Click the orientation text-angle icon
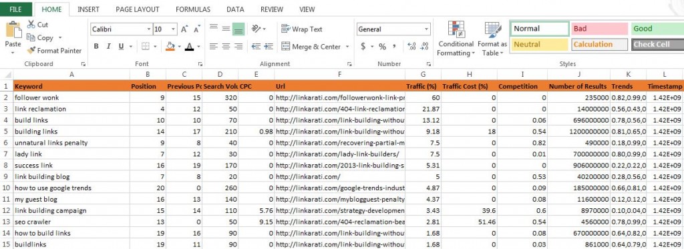 [256, 29]
